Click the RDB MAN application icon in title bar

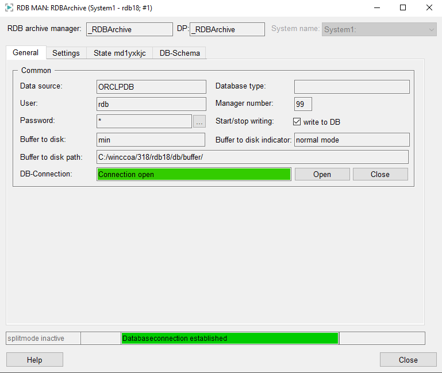pos(9,8)
